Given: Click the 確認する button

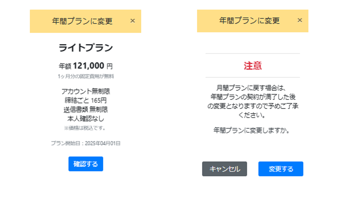Looking at the screenshot, I should tap(86, 164).
